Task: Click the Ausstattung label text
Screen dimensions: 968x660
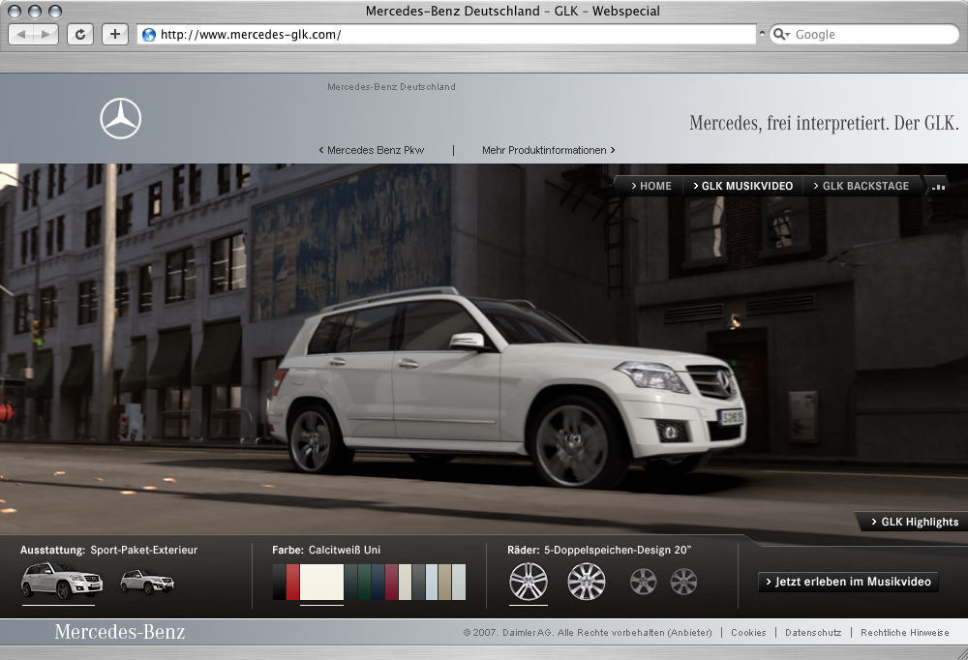Action: [x=52, y=550]
